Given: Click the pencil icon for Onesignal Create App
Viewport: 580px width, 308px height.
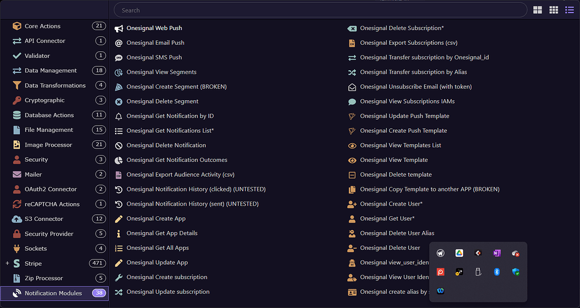Looking at the screenshot, I should click(x=119, y=219).
